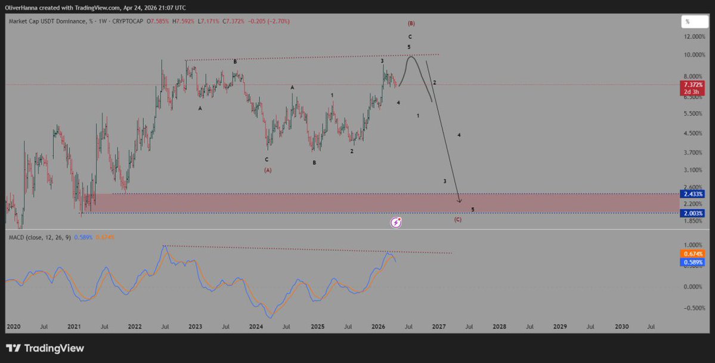Click the 2020 time axis label

[x=14, y=327]
